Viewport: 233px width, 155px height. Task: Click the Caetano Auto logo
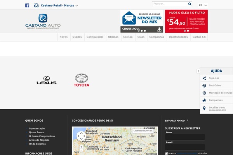tap(43, 21)
